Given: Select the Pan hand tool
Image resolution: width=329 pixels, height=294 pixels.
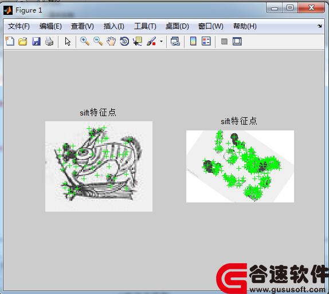Looking at the screenshot, I should coord(111,41).
